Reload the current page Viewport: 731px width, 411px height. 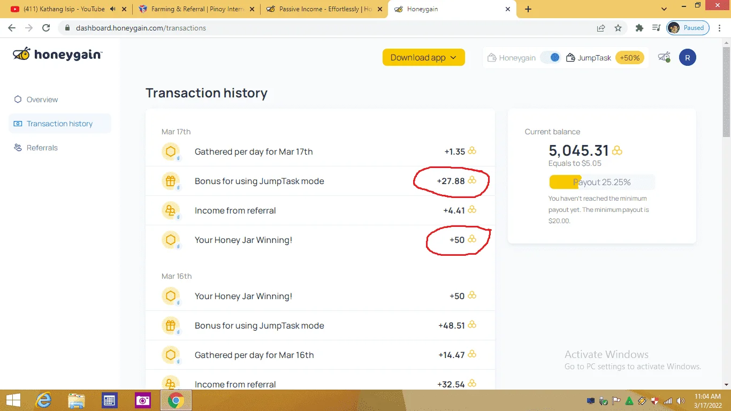click(x=46, y=28)
